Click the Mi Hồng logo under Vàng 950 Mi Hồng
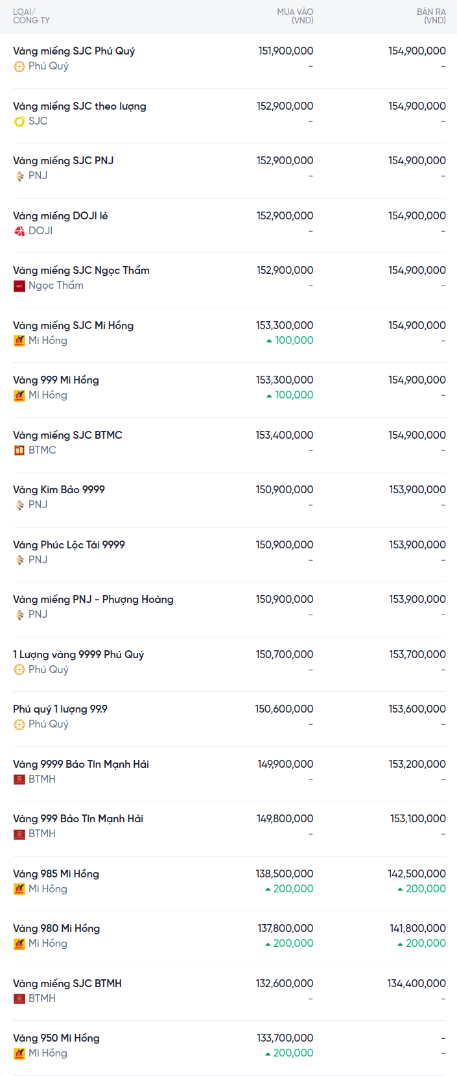 [19, 1053]
